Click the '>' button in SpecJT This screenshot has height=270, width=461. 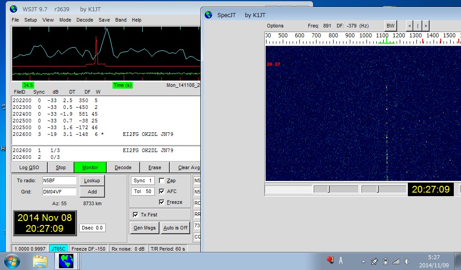[x=425, y=26]
